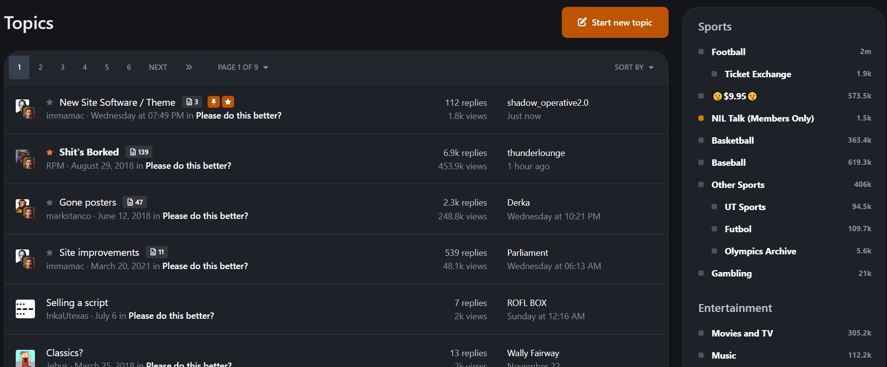Click the read marker dot beside Football

pos(701,52)
